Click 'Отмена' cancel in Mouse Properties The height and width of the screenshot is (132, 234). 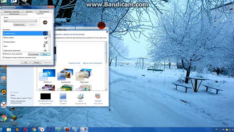coord(37,63)
